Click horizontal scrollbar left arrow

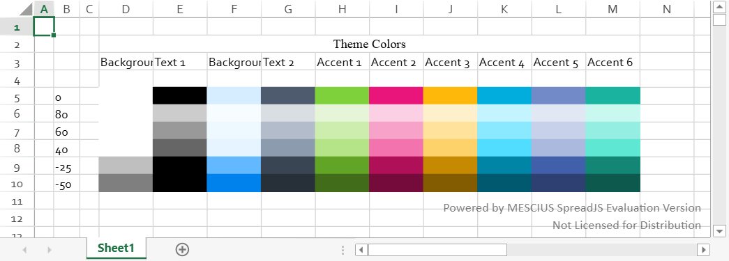(361, 250)
